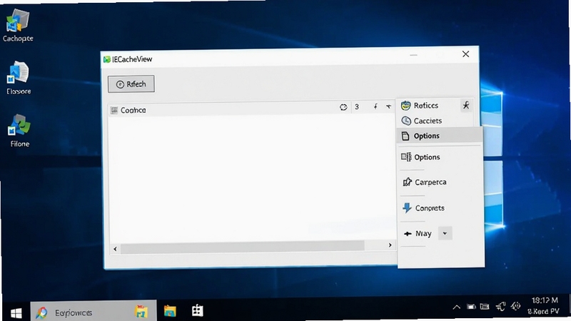571x321 pixels.
Task: Open the taskbar clock and date
Action: (544, 306)
